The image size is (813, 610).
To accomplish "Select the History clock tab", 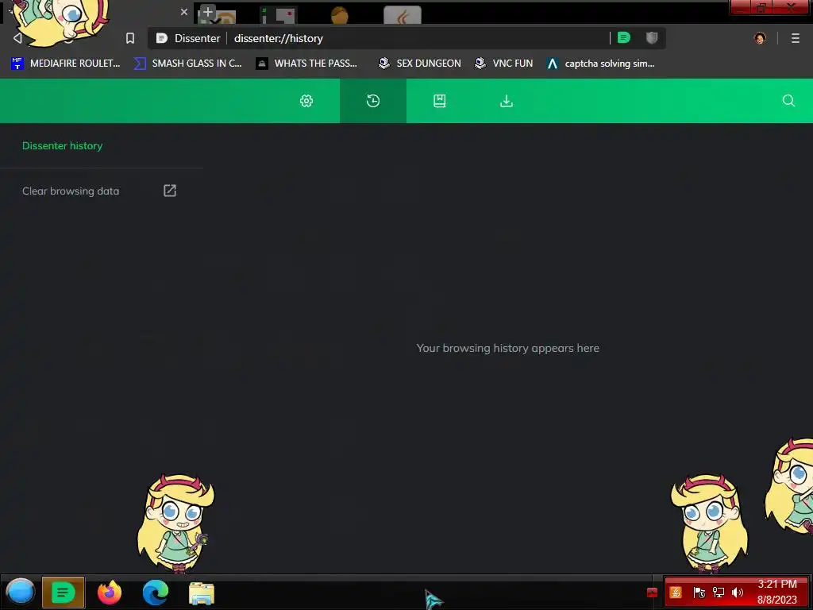I will click(373, 101).
